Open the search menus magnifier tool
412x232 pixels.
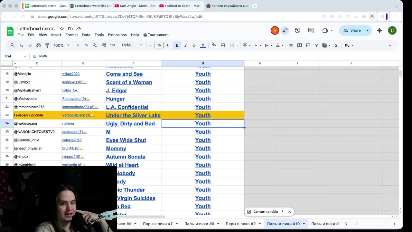[12, 45]
